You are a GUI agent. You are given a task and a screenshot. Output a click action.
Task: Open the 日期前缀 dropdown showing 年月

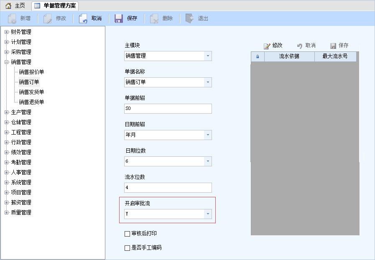pos(207,135)
